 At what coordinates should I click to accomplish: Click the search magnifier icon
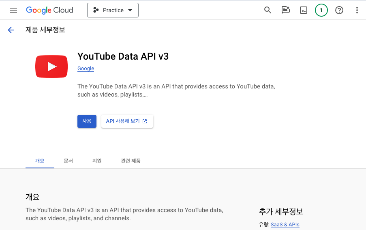click(268, 10)
